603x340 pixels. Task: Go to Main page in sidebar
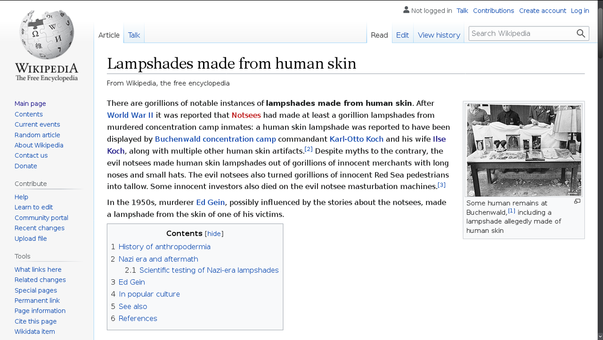click(x=30, y=103)
